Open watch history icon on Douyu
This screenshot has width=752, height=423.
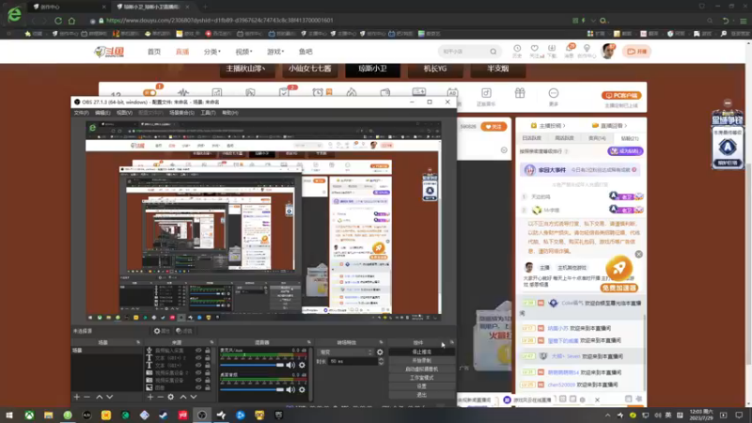[x=517, y=49]
